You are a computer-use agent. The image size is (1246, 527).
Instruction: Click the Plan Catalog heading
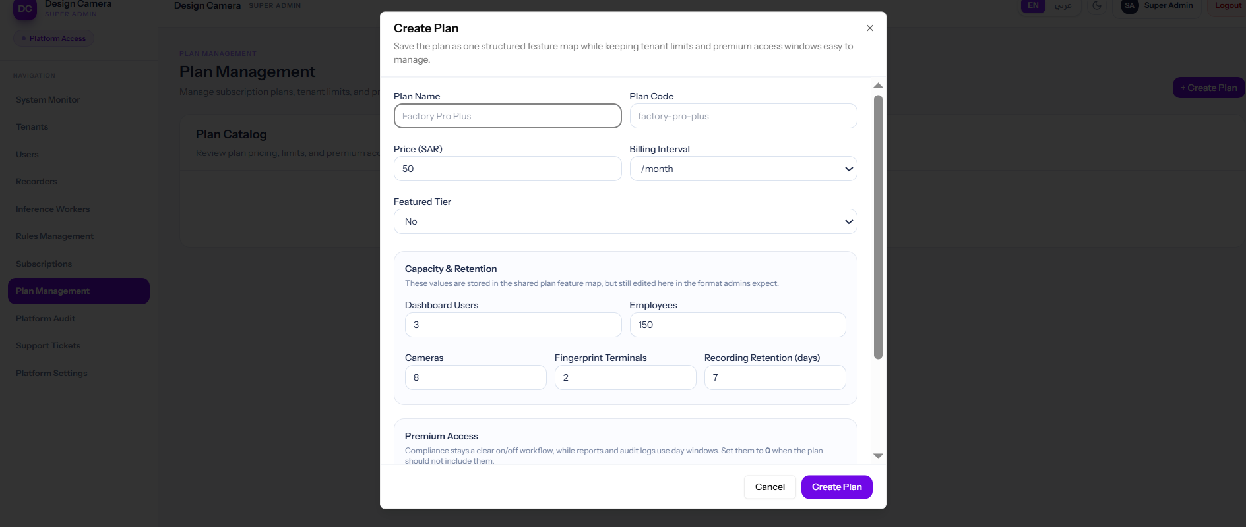(231, 134)
